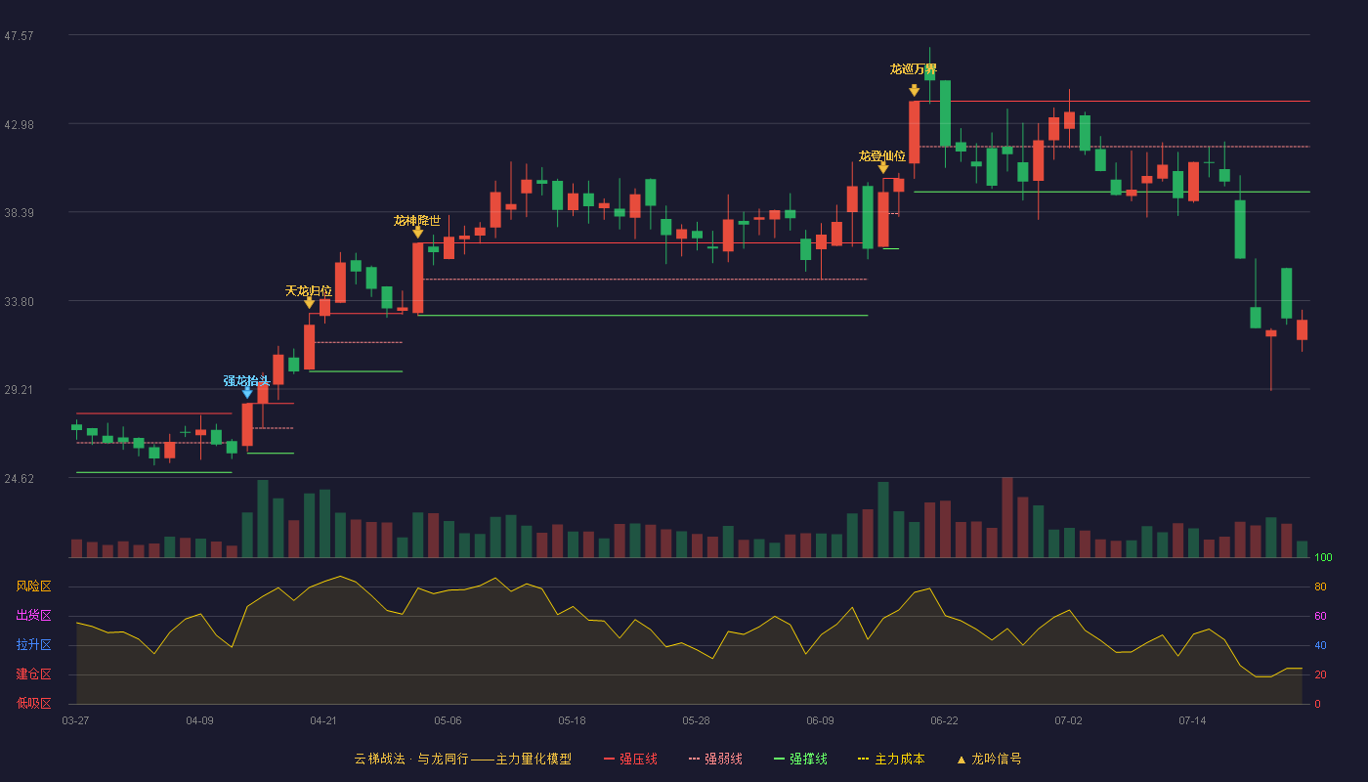Click the 拉升区 zone label
This screenshot has height=782, width=1368.
[x=34, y=645]
